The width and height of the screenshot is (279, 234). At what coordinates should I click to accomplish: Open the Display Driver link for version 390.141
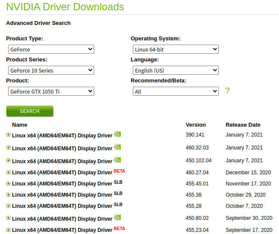point(62,136)
